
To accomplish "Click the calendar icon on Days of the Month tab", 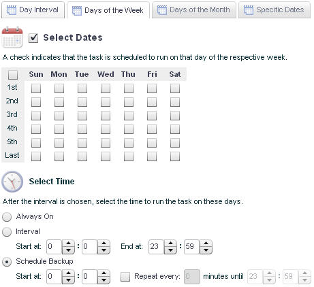I will 162,10.
